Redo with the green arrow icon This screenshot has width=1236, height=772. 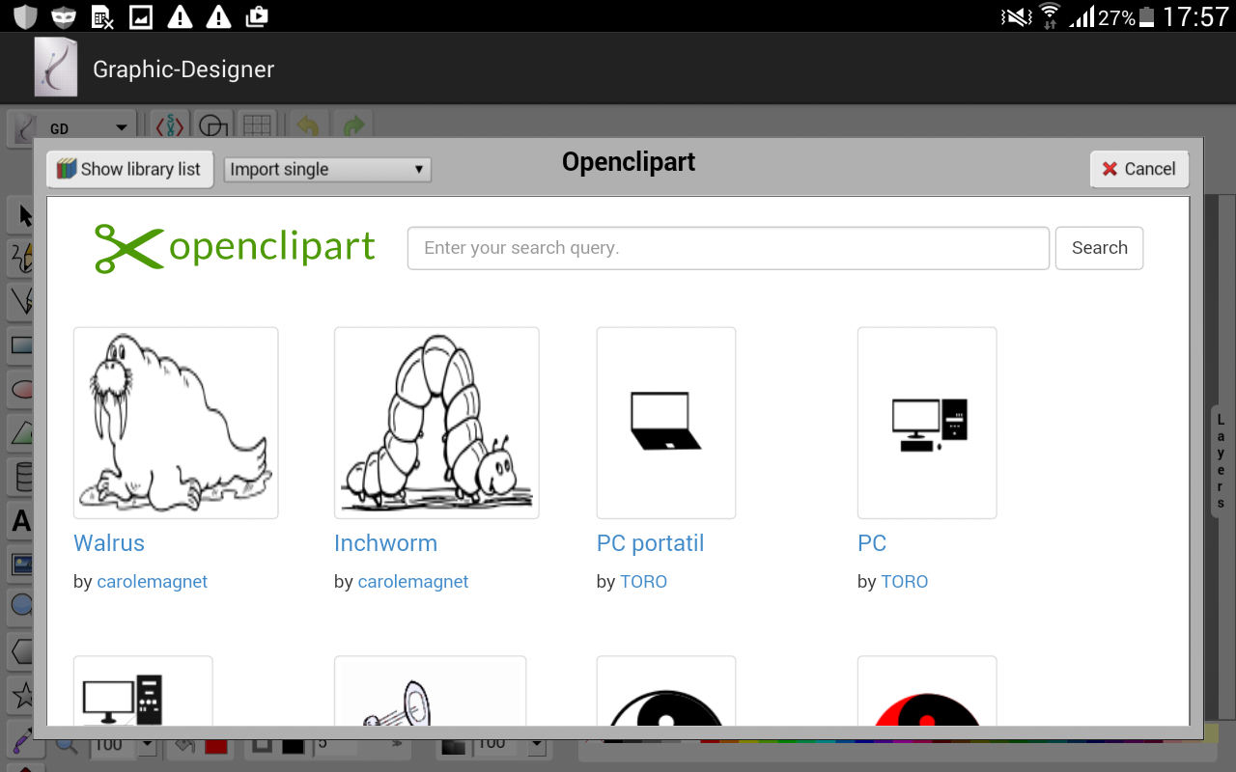[x=354, y=126]
